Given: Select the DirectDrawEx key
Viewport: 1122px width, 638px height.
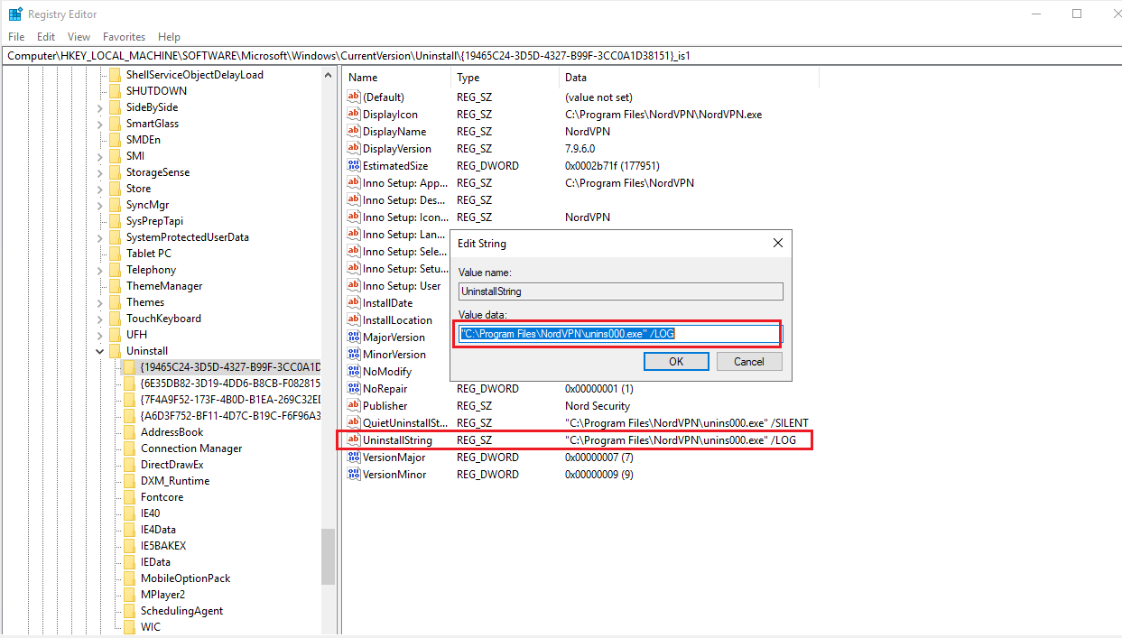Looking at the screenshot, I should [x=172, y=465].
